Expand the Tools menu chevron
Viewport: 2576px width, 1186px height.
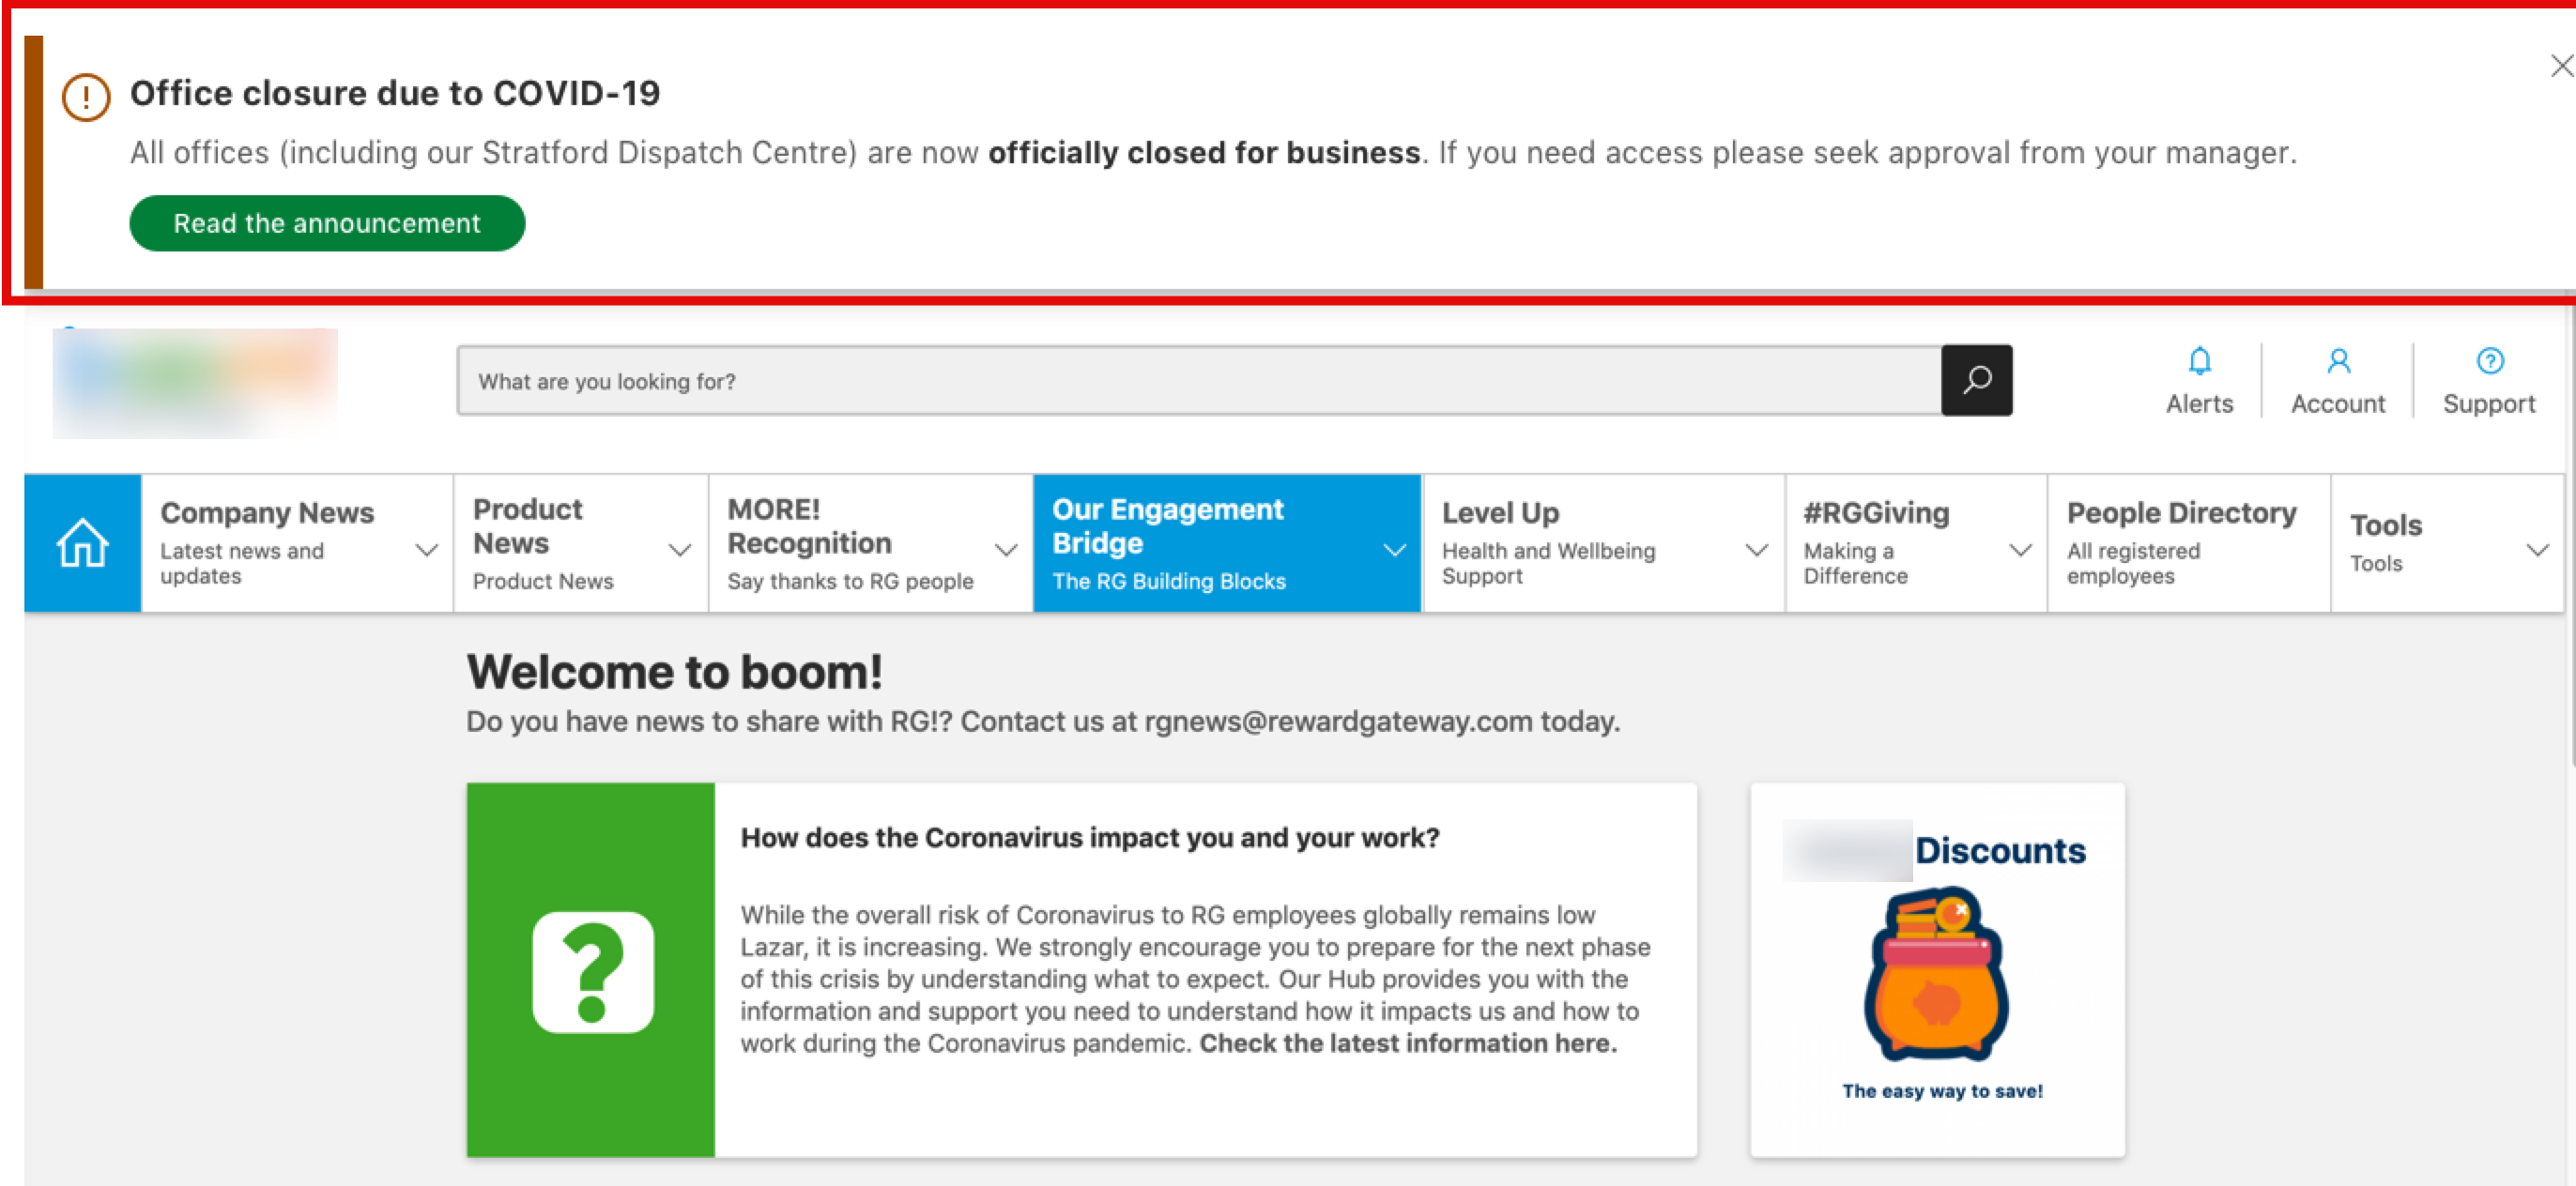[2537, 549]
